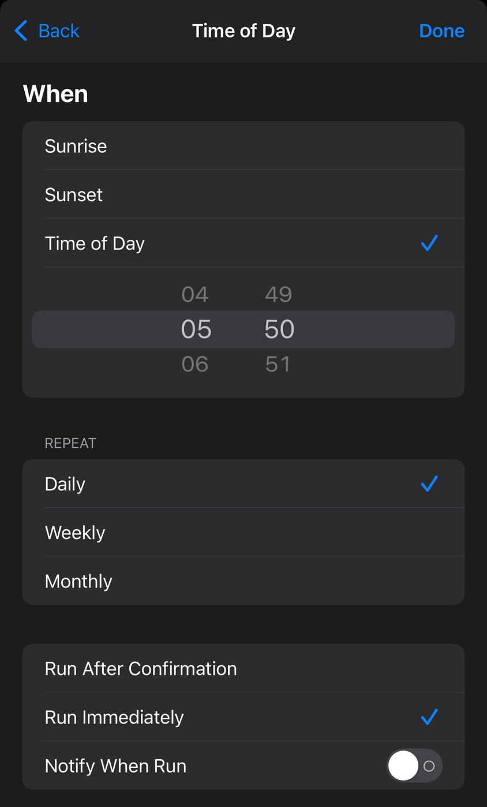This screenshot has height=807, width=487.
Task: Tap the selected minute 50 value
Action: pyautogui.click(x=279, y=329)
